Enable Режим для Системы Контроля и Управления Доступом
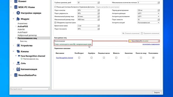The height and width of the screenshot is (97, 173). click(55, 7)
